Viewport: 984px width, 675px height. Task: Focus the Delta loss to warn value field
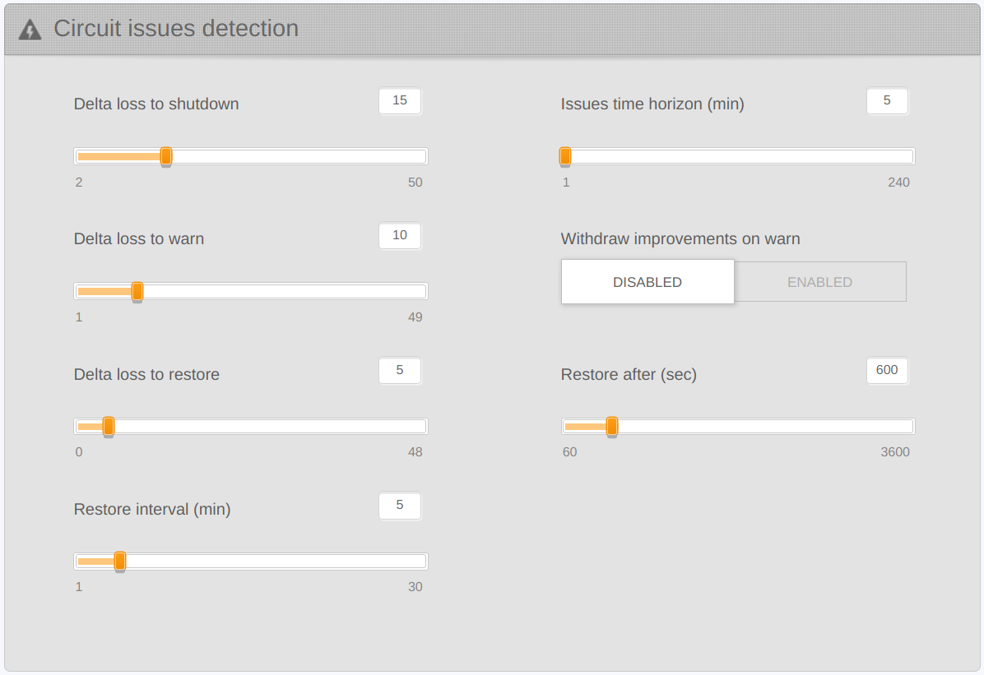[x=400, y=235]
